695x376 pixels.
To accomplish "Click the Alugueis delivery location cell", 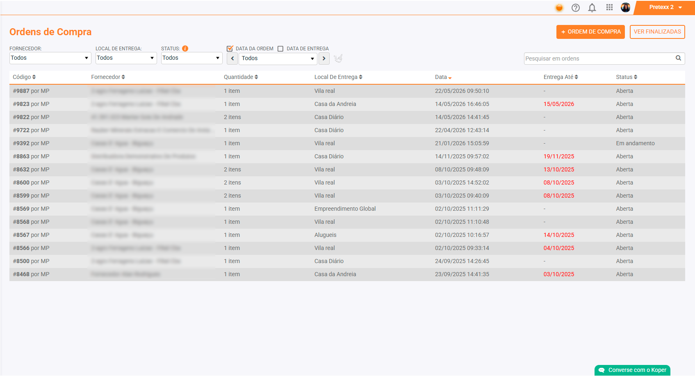I will 325,235.
